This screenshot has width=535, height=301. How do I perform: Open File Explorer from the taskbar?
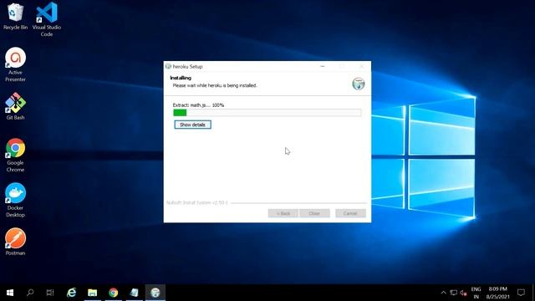[x=92, y=293]
